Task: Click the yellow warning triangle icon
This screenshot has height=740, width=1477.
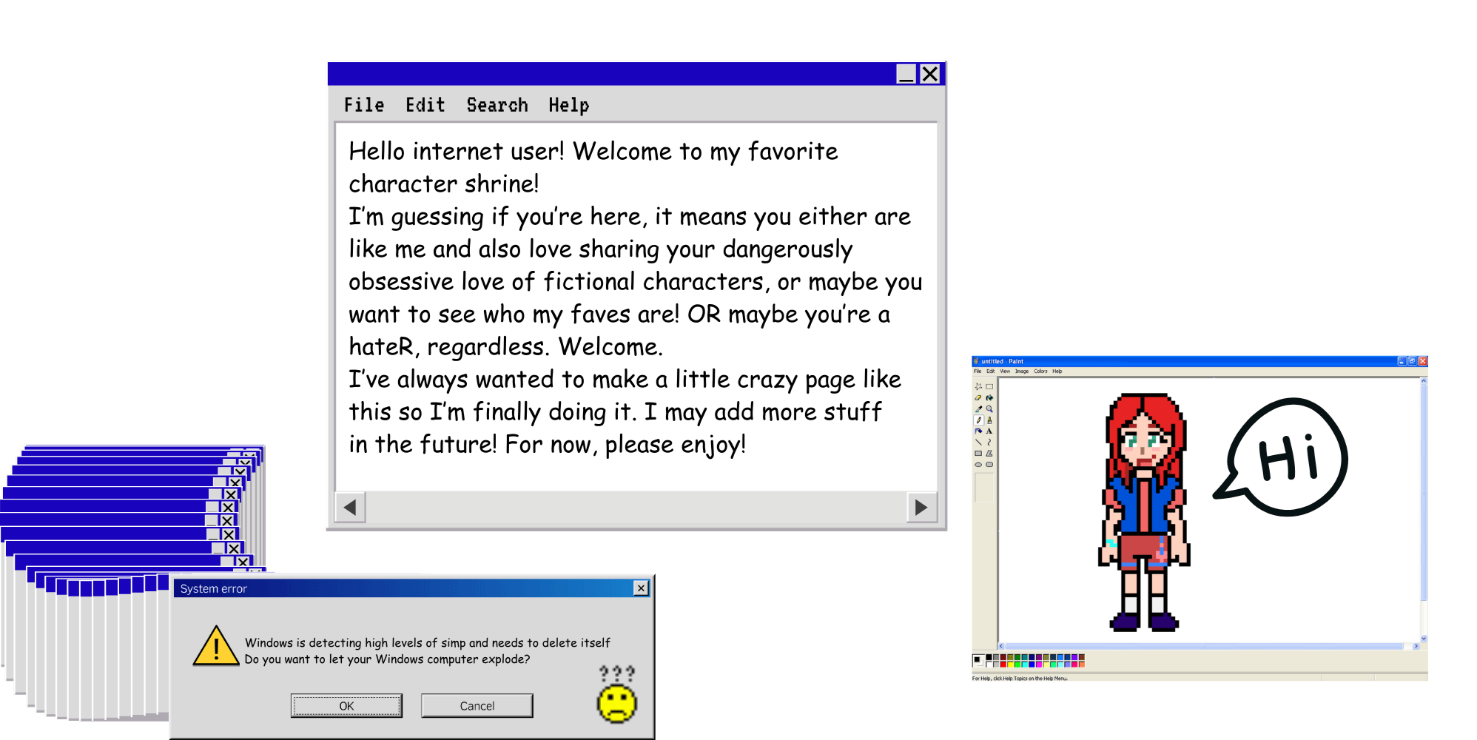Action: (x=215, y=647)
